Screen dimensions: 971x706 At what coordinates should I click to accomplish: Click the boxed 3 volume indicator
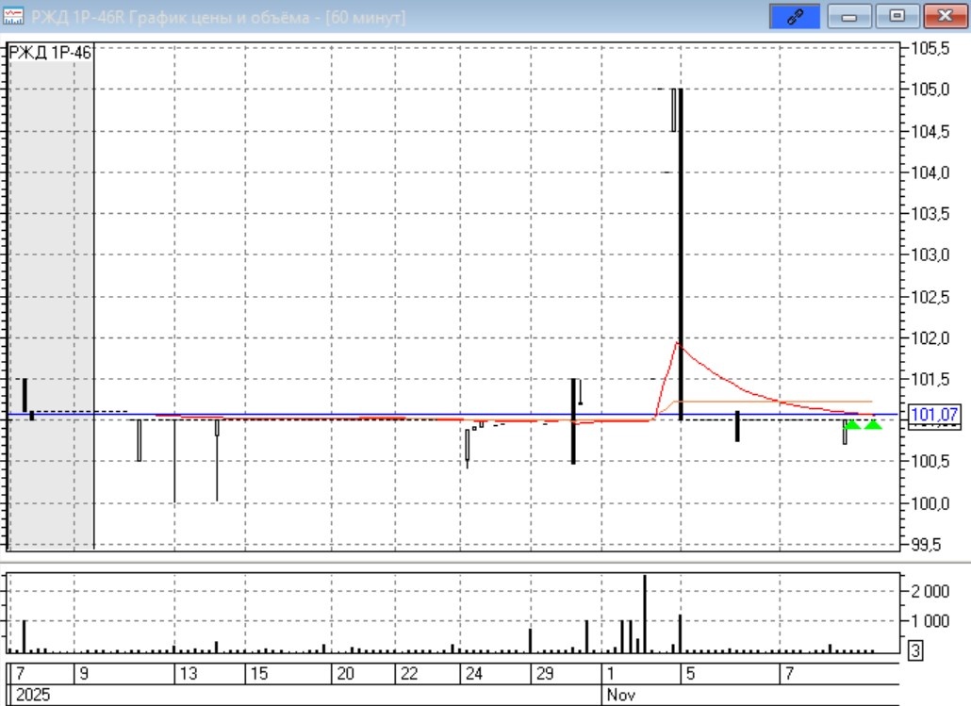(915, 650)
